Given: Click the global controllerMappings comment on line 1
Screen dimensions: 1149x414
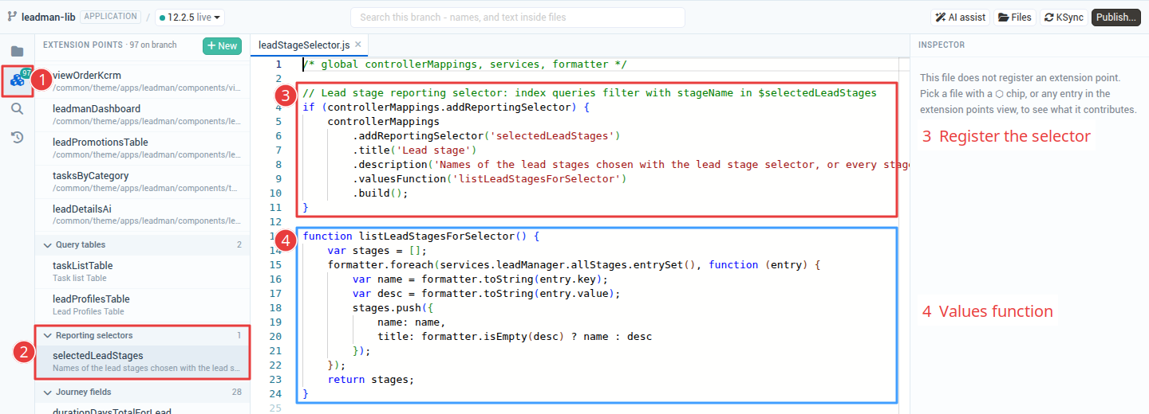Looking at the screenshot, I should click(x=465, y=64).
